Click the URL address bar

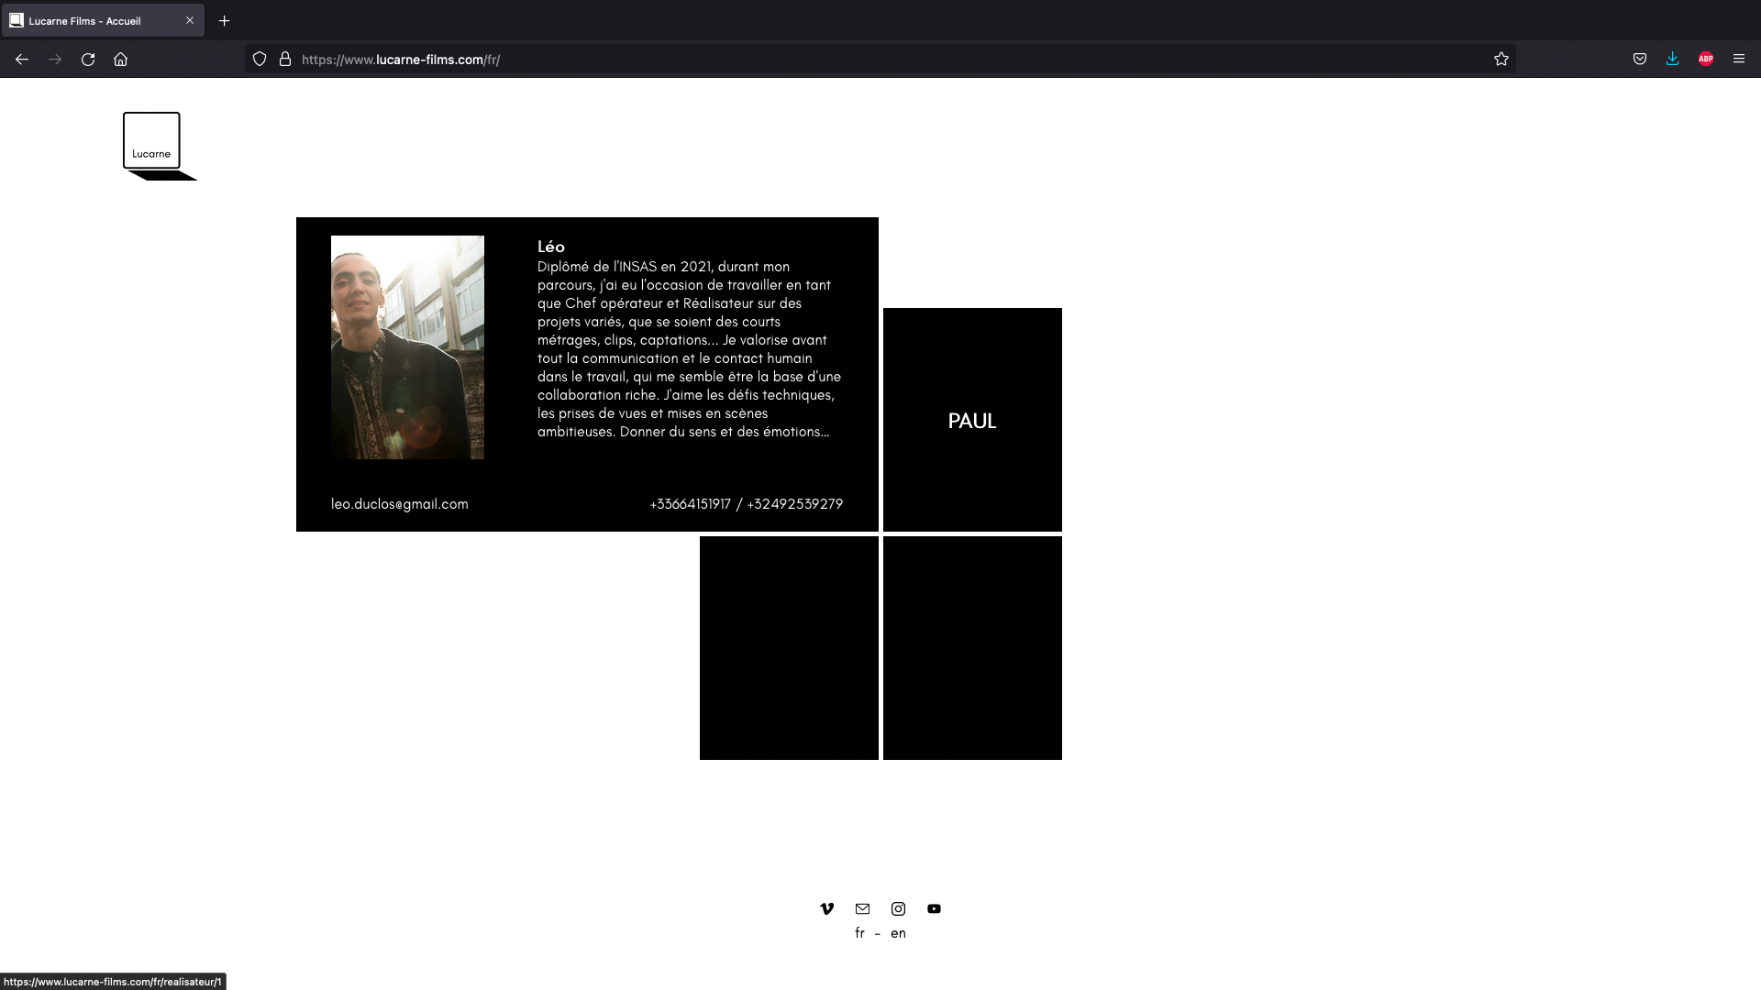(x=880, y=59)
